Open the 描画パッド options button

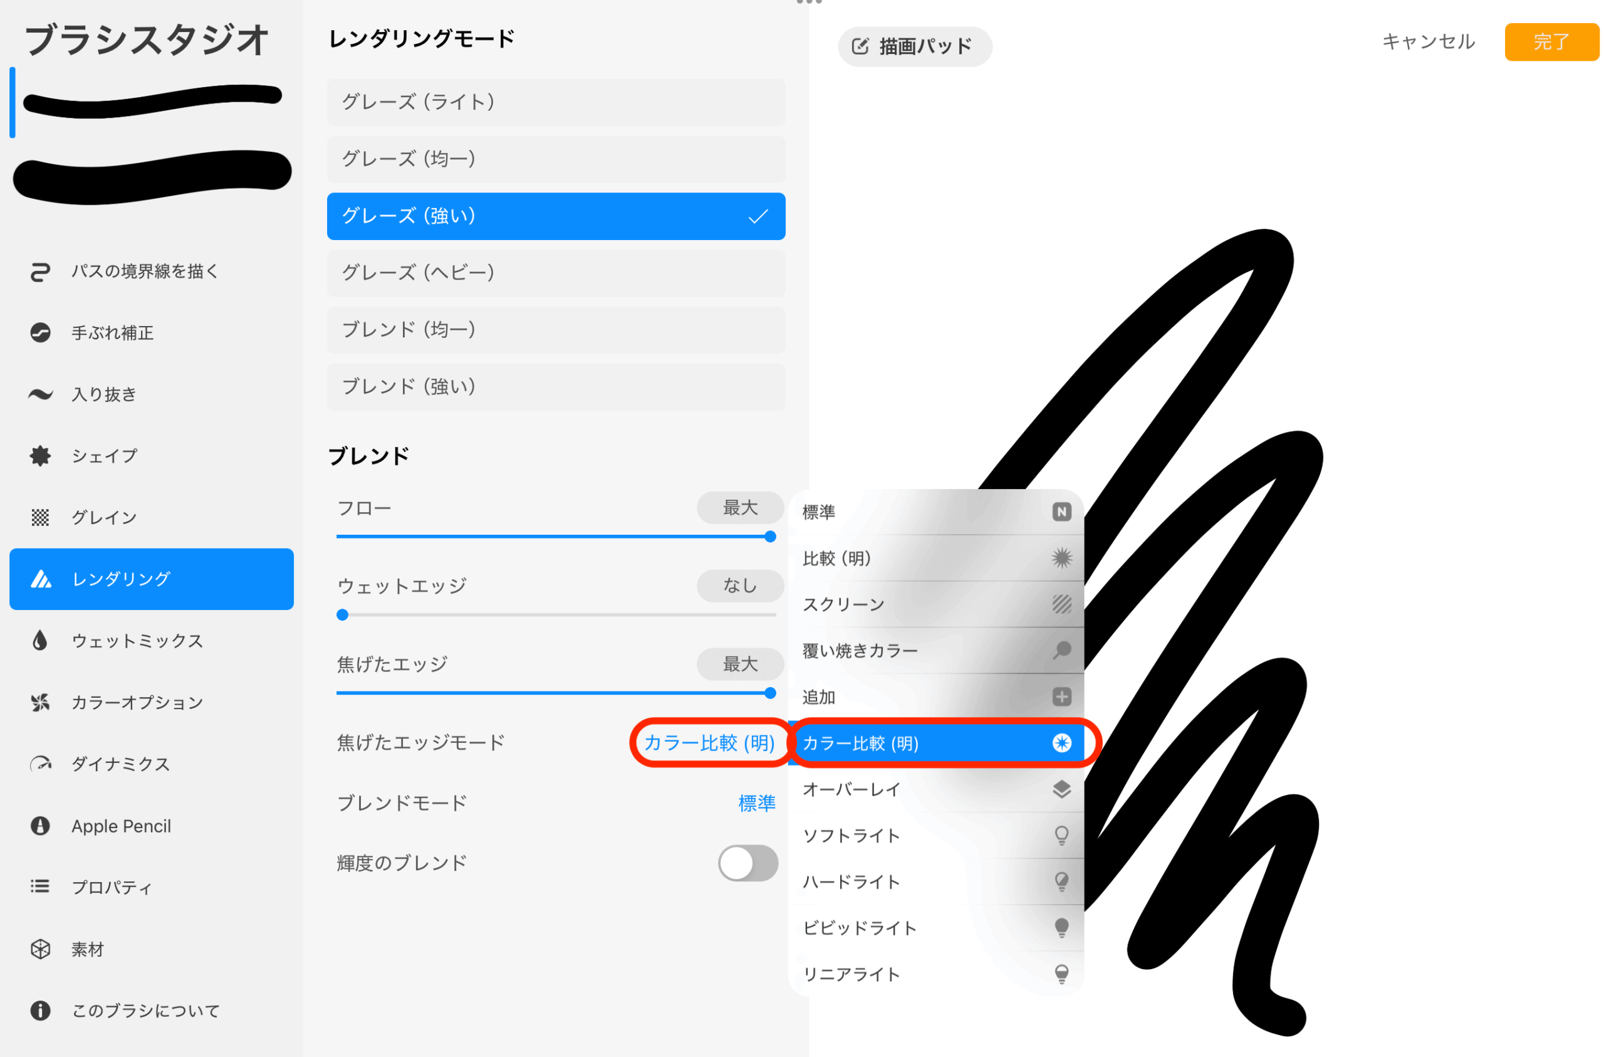915,46
